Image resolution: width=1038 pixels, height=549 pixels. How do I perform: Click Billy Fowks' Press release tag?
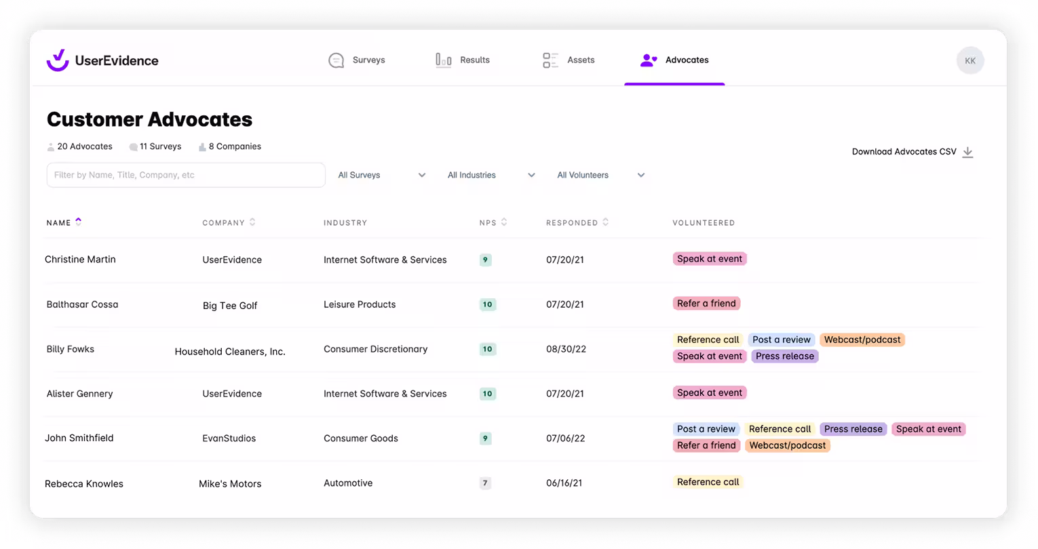pos(785,356)
